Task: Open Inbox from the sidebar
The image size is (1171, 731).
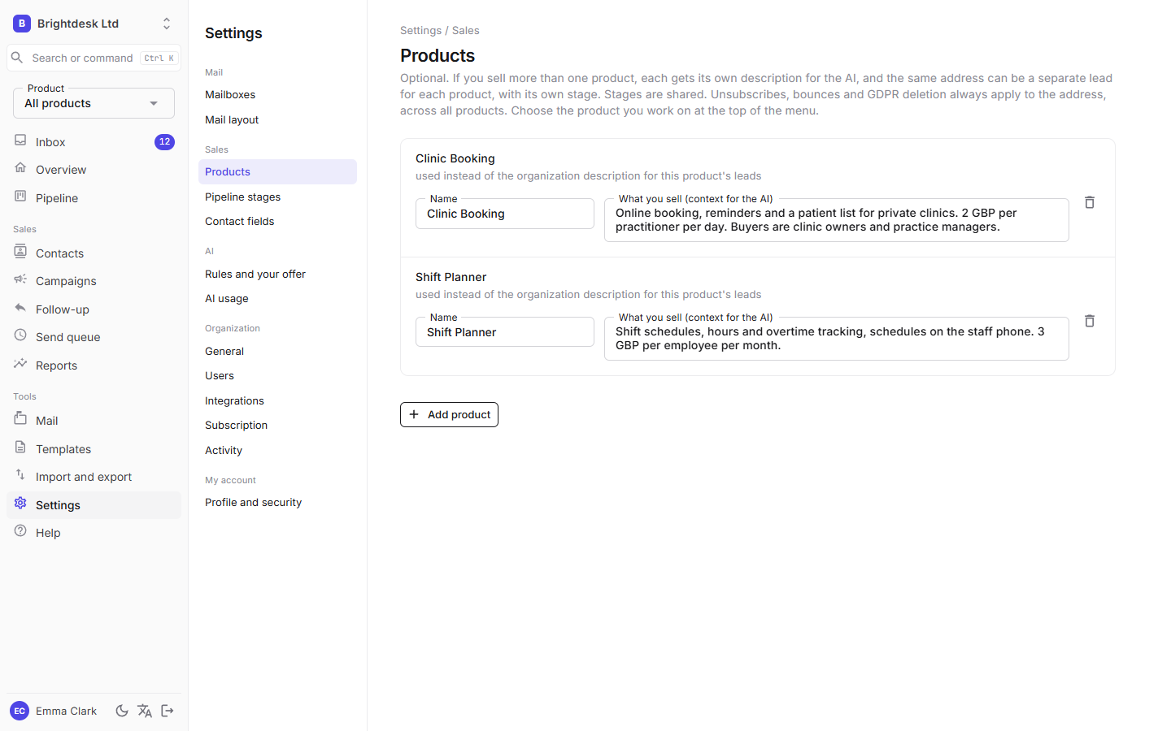Action: 94,142
